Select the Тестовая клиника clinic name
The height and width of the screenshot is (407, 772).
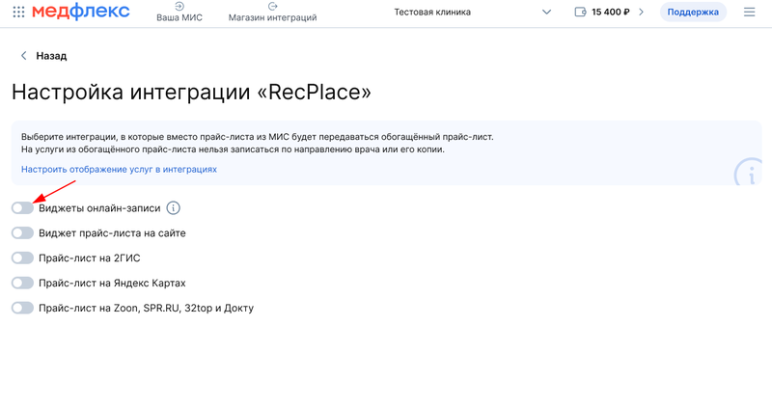pos(432,12)
